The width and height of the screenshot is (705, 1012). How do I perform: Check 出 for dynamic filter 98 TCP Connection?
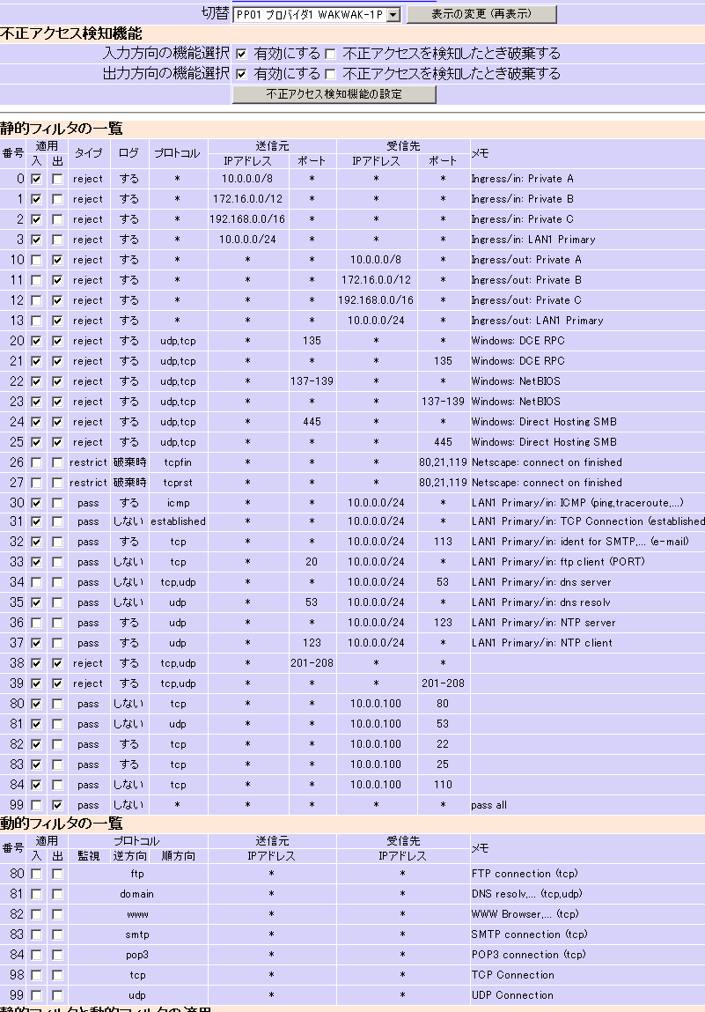click(57, 975)
